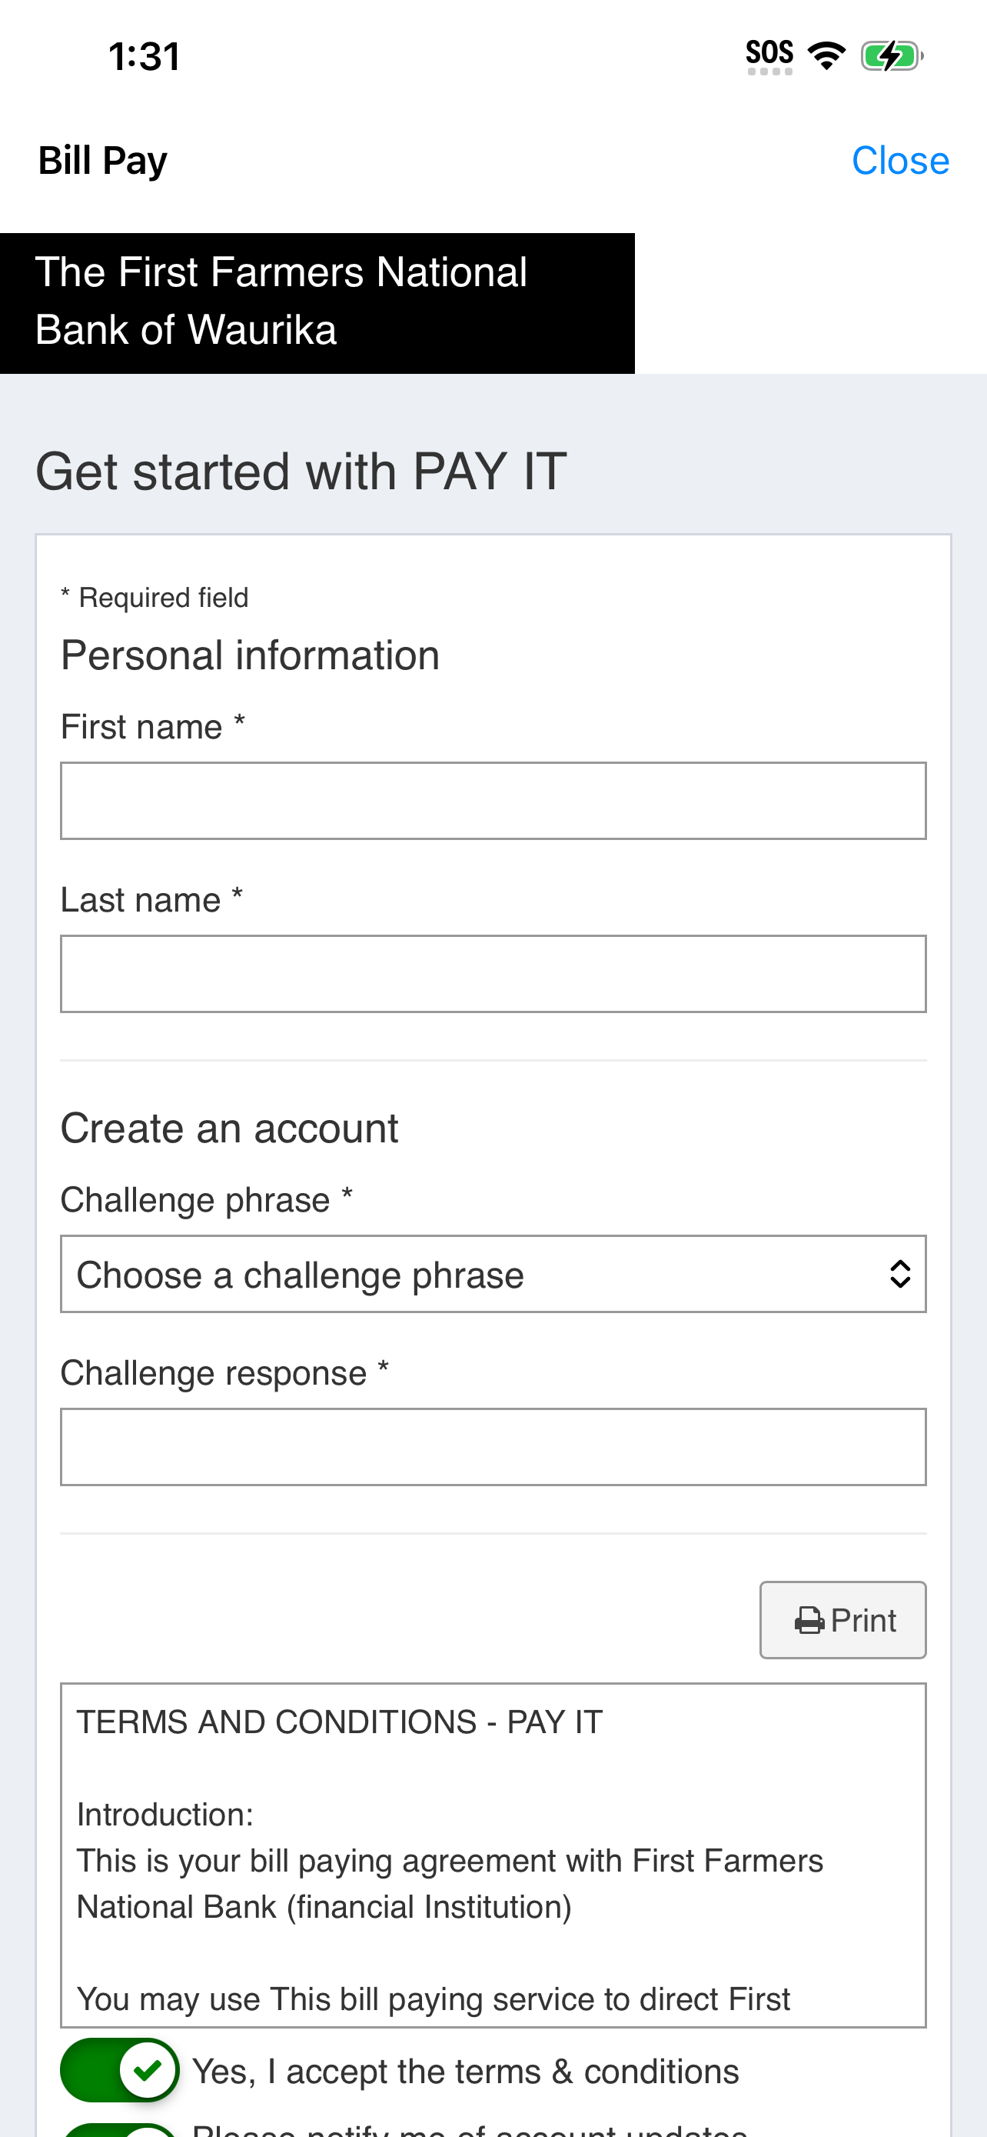Tap the 'Get started with PAY IT' heading
Viewport: 987px width, 2137px height.
[301, 472]
